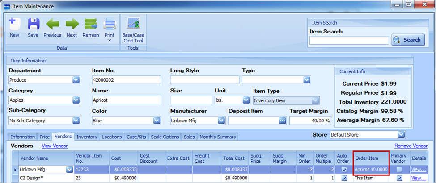Expand the Department dropdown
The image size is (436, 183).
(76, 80)
